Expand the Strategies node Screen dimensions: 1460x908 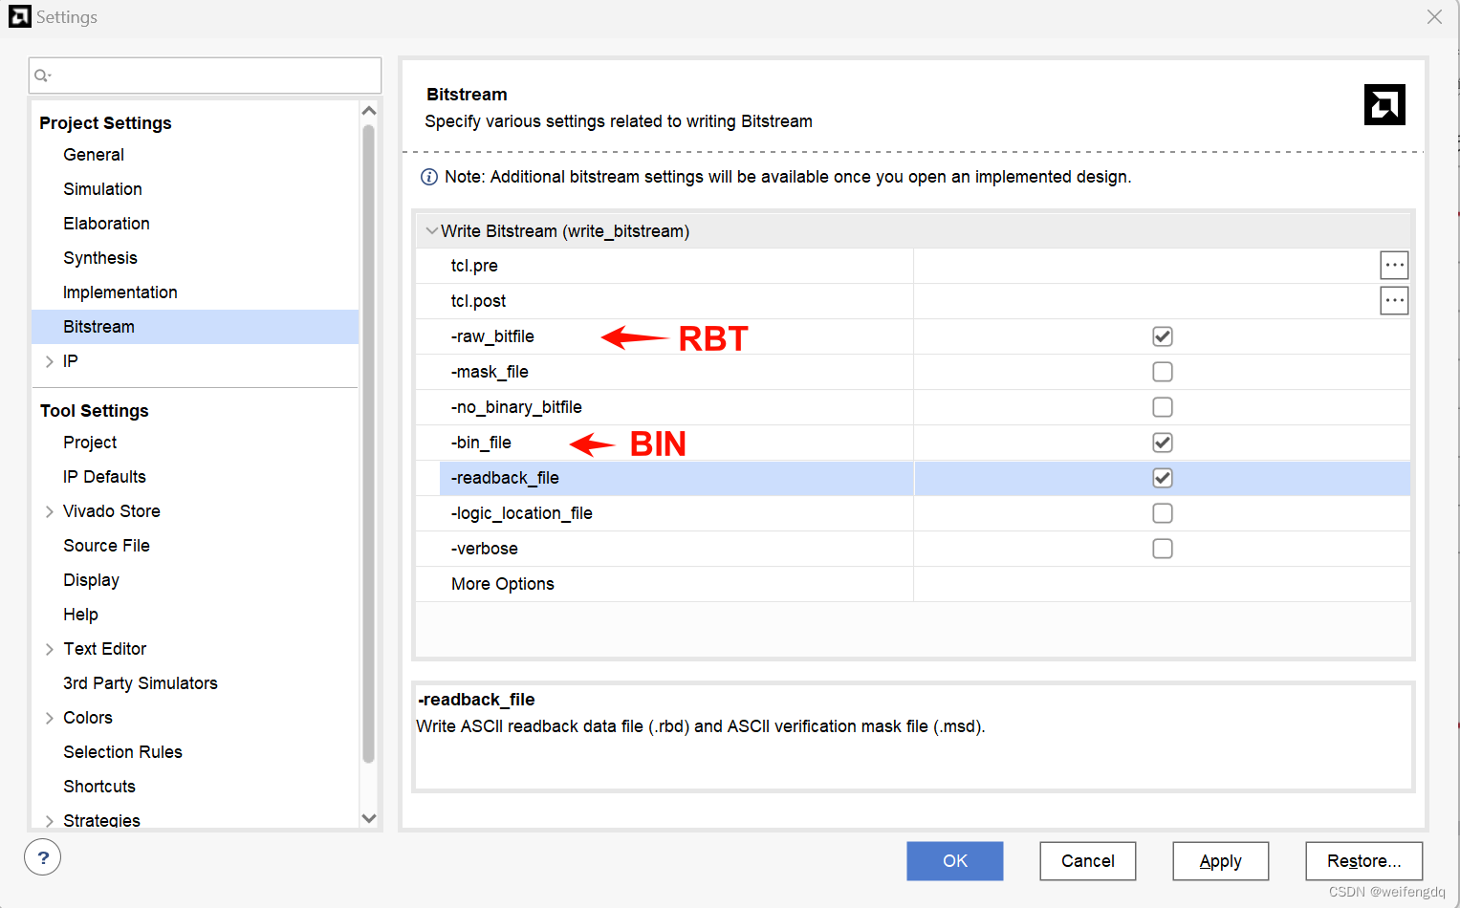(50, 821)
